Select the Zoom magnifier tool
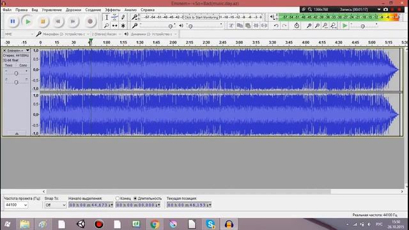The image size is (409, 230). [x=107, y=26]
